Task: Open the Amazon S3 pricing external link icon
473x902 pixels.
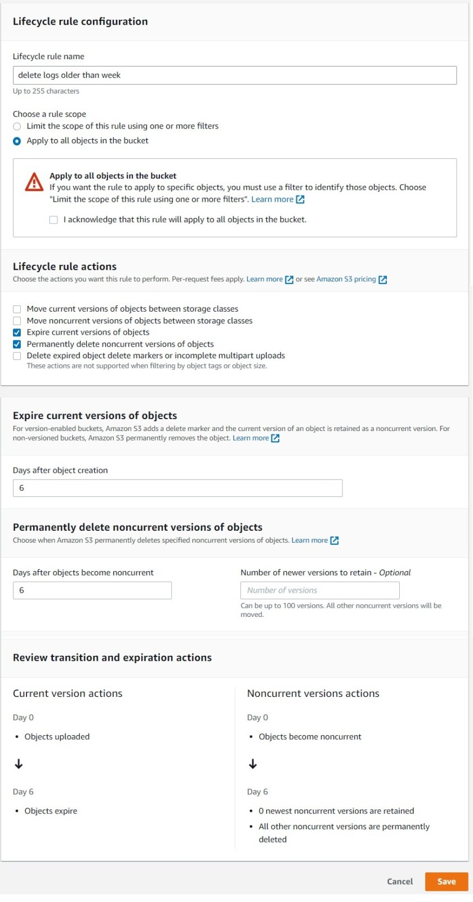Action: coord(383,279)
